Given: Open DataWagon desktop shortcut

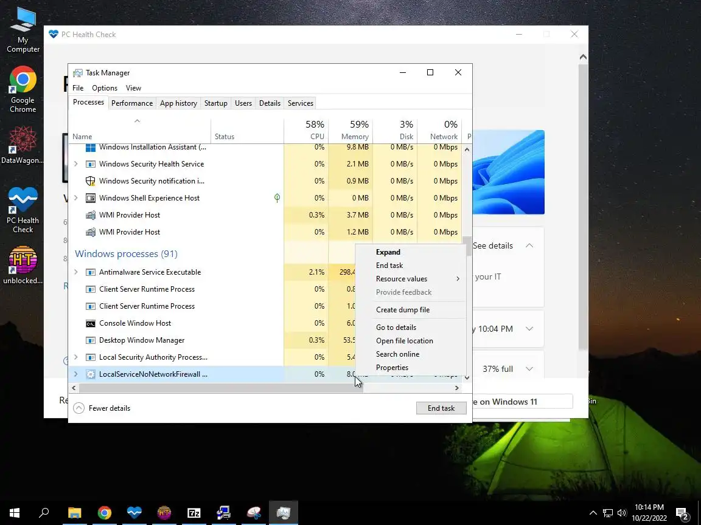Looking at the screenshot, I should (23, 145).
